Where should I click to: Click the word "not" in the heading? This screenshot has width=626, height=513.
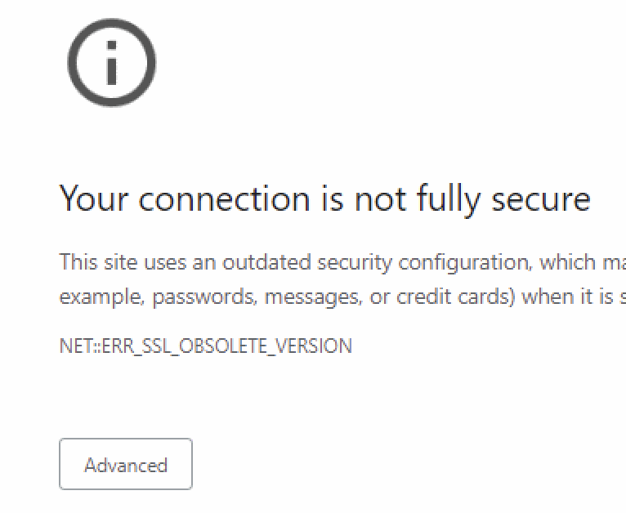(x=381, y=199)
